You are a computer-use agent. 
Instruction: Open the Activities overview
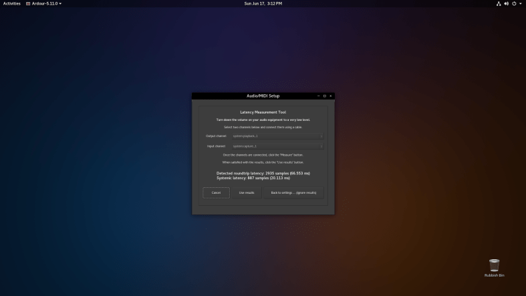[12, 3]
